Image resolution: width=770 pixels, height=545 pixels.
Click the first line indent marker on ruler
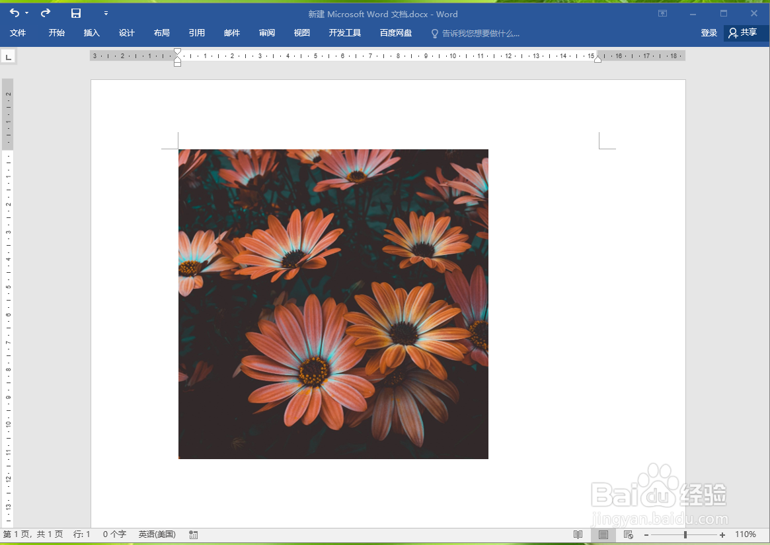tap(177, 52)
